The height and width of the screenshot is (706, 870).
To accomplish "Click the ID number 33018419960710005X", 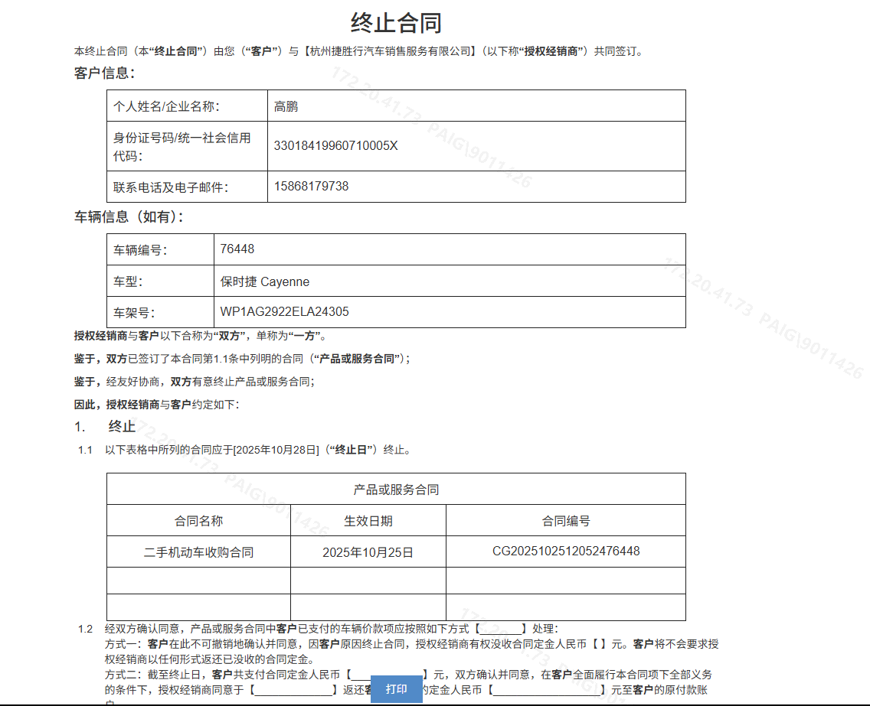I will 335,145.
